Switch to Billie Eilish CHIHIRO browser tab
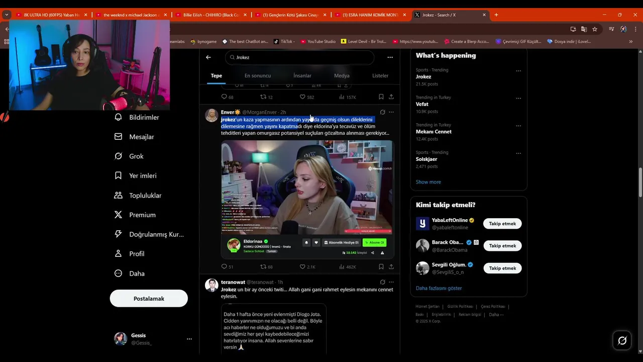 coord(211,15)
